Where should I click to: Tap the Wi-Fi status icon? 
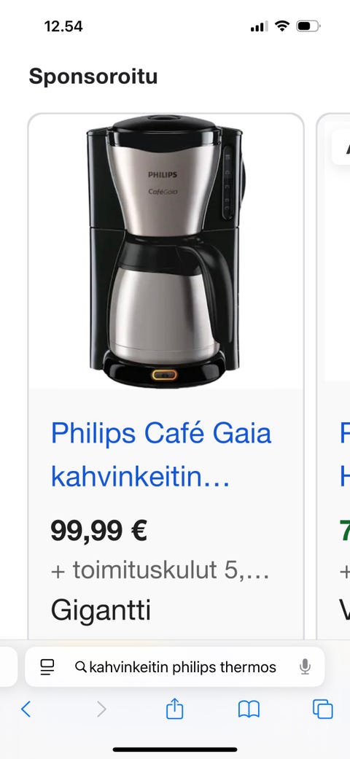point(281,26)
